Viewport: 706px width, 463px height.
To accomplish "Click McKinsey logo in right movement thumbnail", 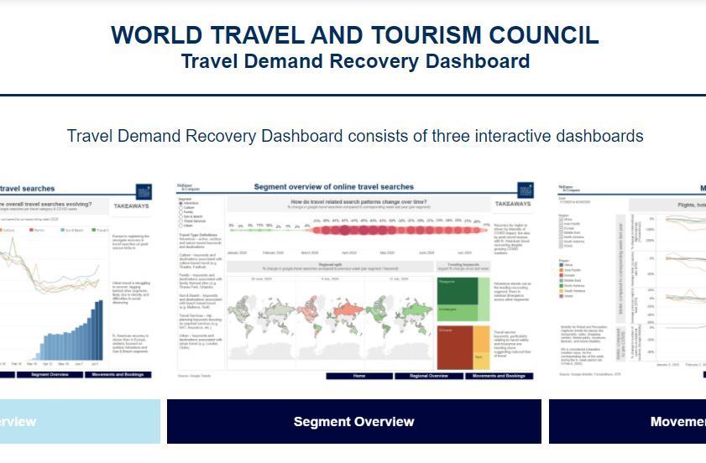I will click(x=569, y=188).
